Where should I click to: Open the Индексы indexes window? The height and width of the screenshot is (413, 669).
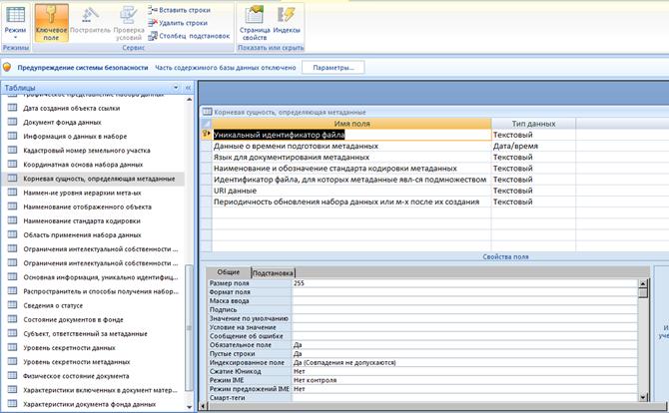(286, 16)
